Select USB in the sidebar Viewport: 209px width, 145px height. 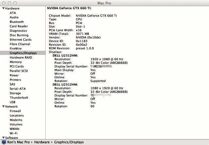[12, 102]
